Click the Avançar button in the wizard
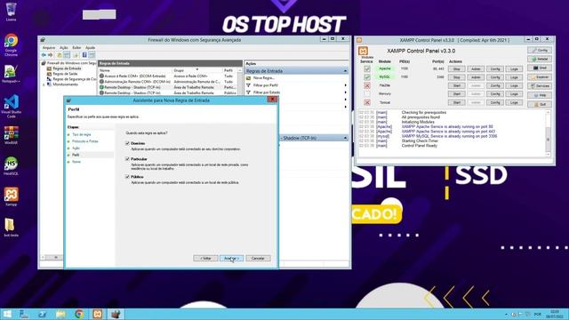Viewport: 569px width, 320px height. pyautogui.click(x=231, y=259)
